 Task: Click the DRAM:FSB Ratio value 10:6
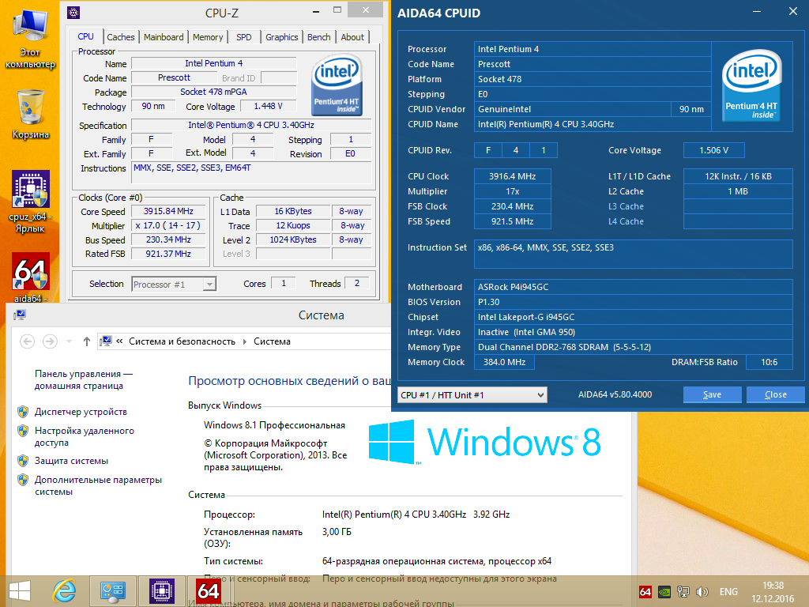[x=769, y=362]
